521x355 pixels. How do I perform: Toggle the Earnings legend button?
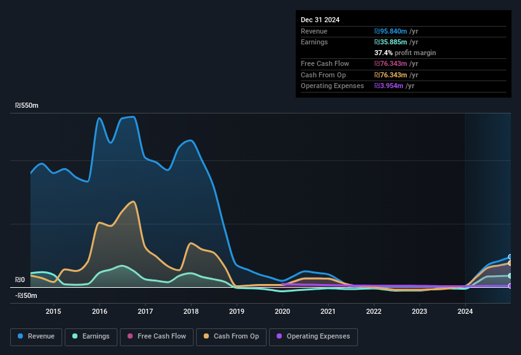point(91,337)
